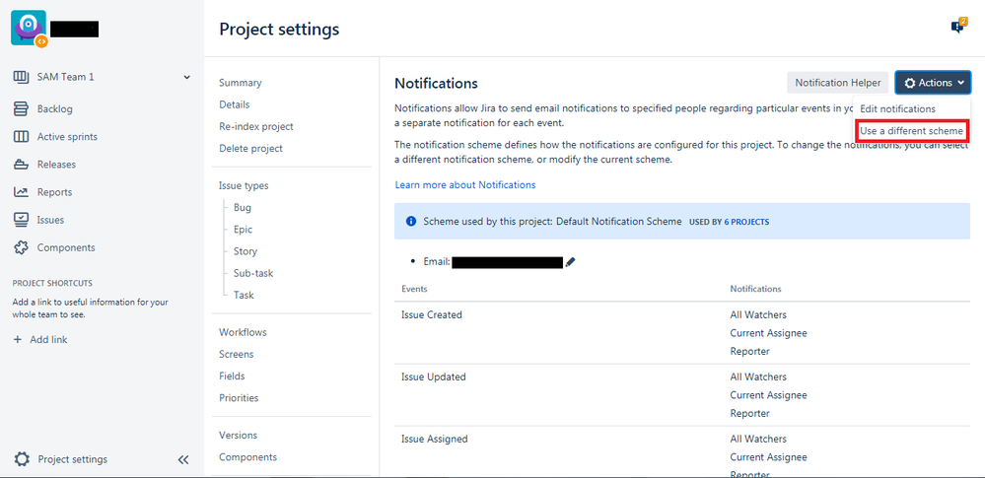
Task: Open the 6 PROJECTS link
Action: coord(746,223)
